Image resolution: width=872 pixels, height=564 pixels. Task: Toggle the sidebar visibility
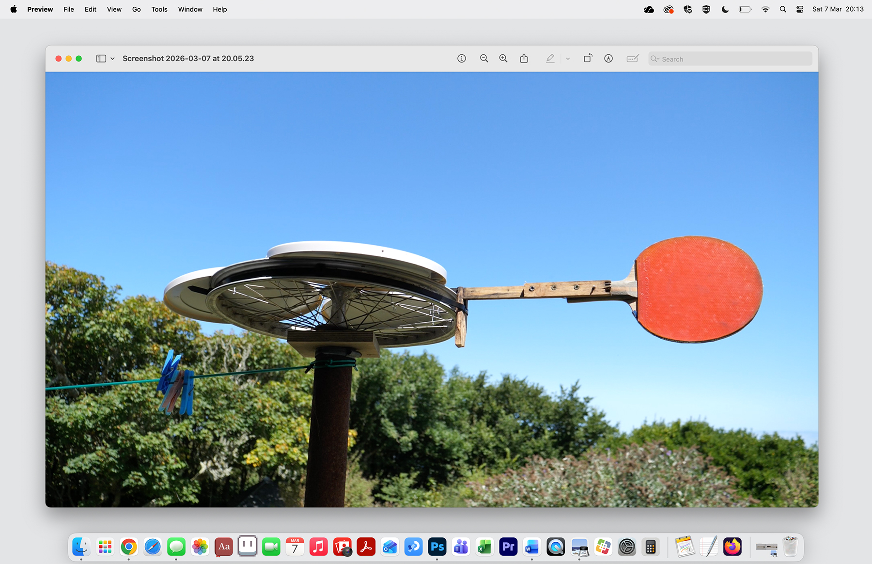[x=101, y=58]
